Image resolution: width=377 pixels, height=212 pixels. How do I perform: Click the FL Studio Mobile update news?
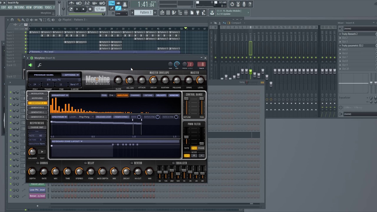tap(233, 12)
